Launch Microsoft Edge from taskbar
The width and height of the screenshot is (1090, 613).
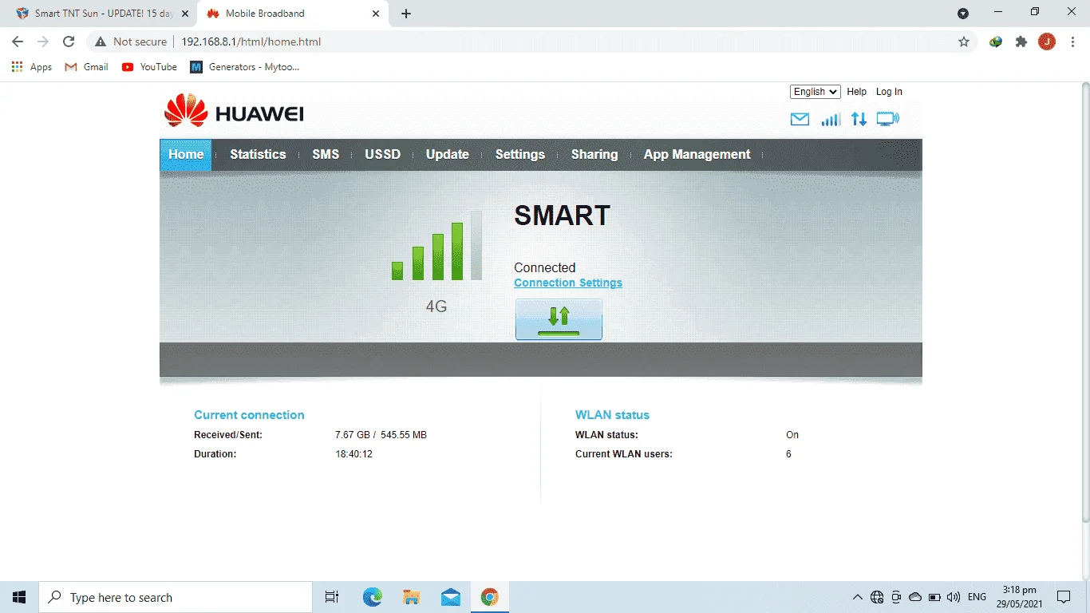tap(373, 597)
